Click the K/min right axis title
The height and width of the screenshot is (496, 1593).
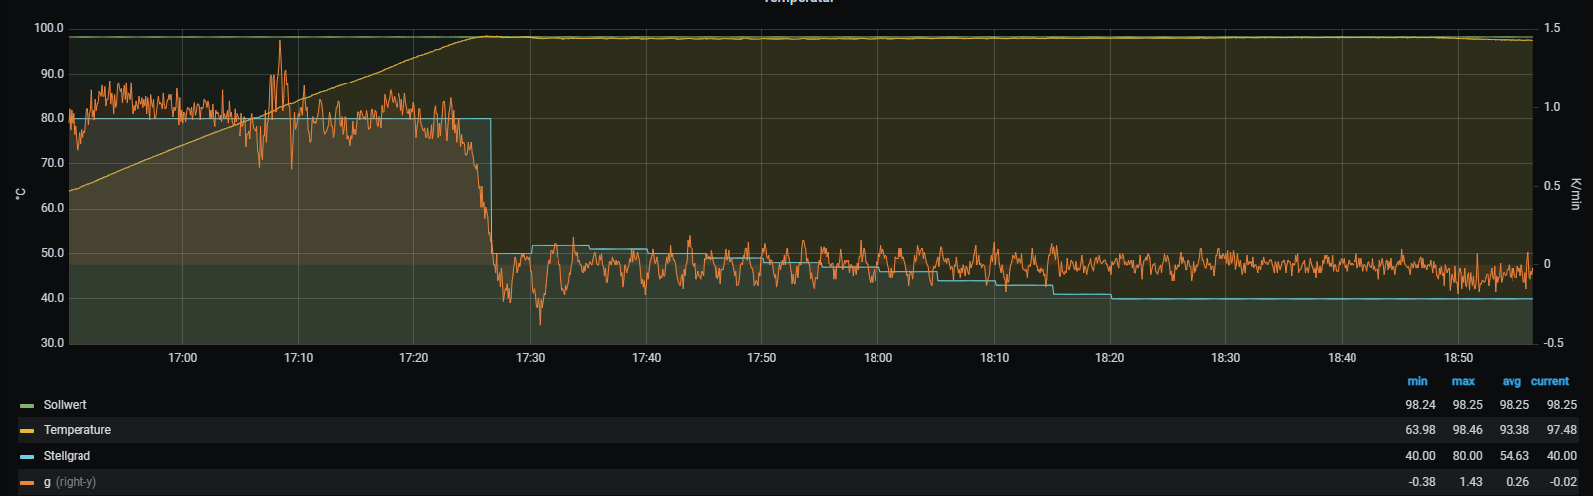pyautogui.click(x=1575, y=194)
